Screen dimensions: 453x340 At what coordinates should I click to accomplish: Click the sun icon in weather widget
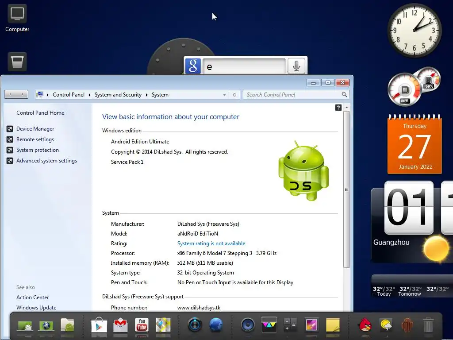pyautogui.click(x=436, y=249)
